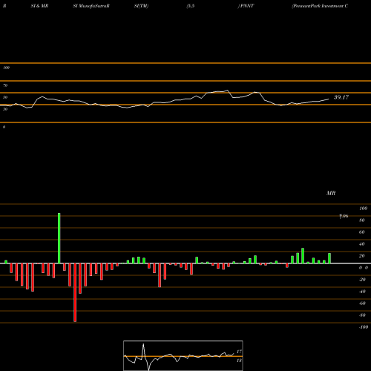The width and height of the screenshot is (371, 371).
Task: Click the 50 level label on the RSI axis
Action: click(x=5, y=97)
